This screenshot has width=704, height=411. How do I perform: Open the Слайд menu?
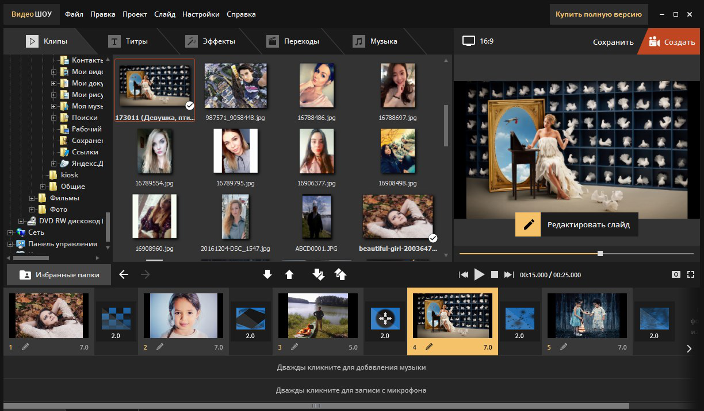coord(164,14)
